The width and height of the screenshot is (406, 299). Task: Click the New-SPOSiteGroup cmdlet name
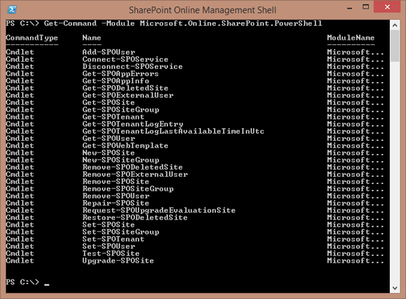[x=120, y=160]
